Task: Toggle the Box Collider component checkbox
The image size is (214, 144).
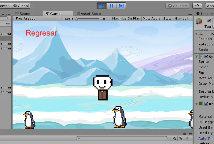Action: [206, 104]
